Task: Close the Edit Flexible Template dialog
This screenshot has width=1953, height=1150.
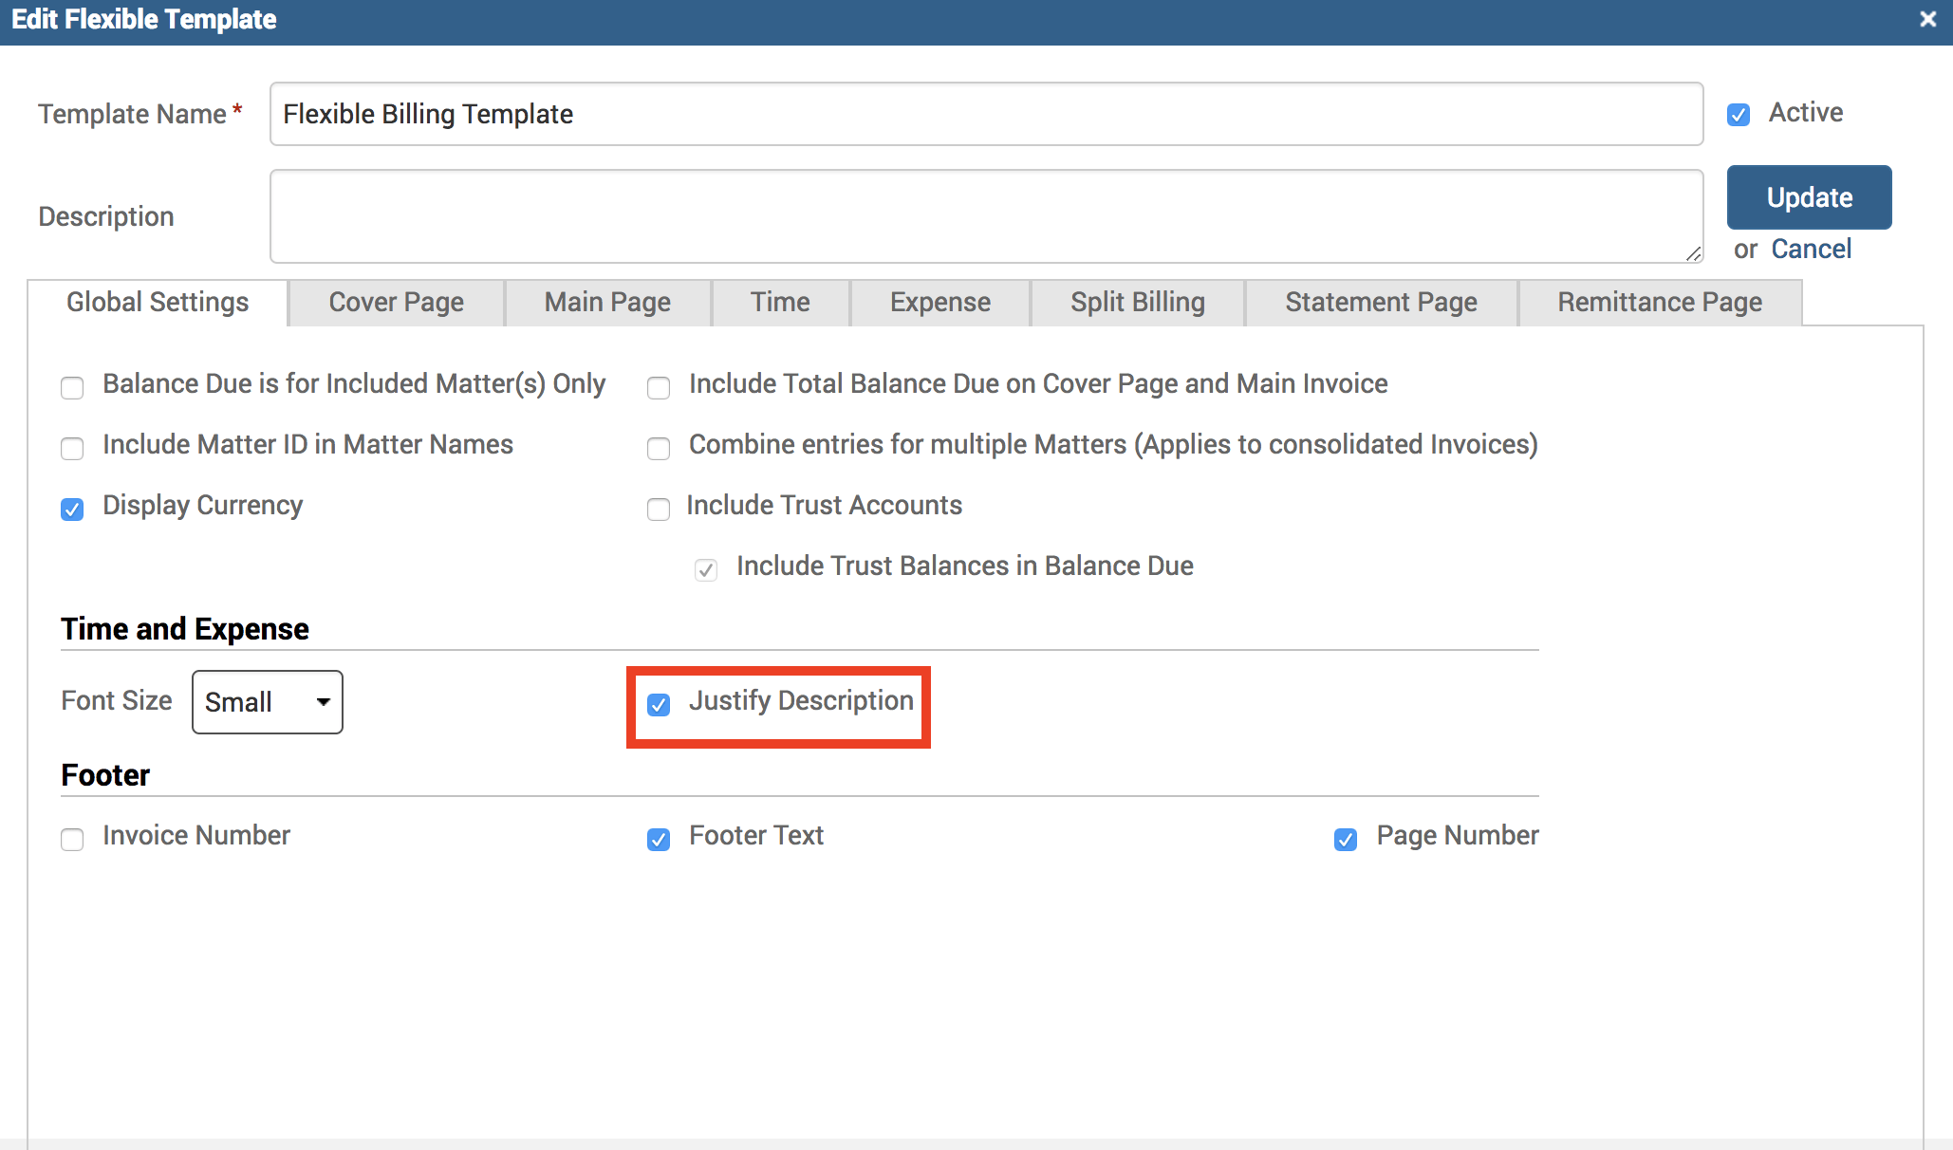Action: pyautogui.click(x=1927, y=19)
